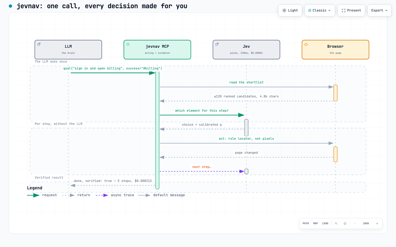Screen dimensions: 396x247
Task: Click the small Jev activation box on async trace
Action: (x=246, y=171)
